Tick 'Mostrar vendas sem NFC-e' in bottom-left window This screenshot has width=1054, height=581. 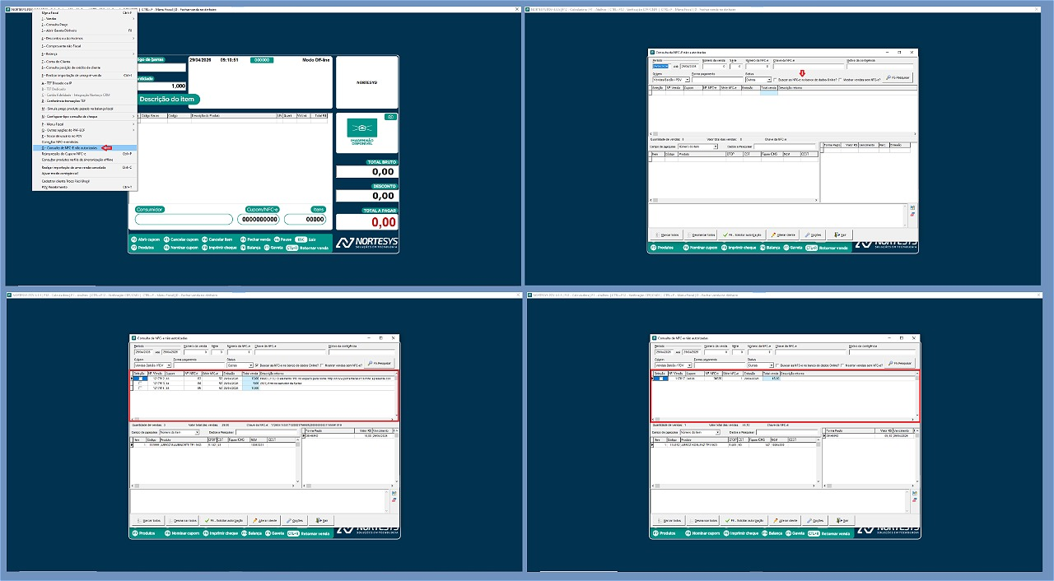click(x=322, y=365)
